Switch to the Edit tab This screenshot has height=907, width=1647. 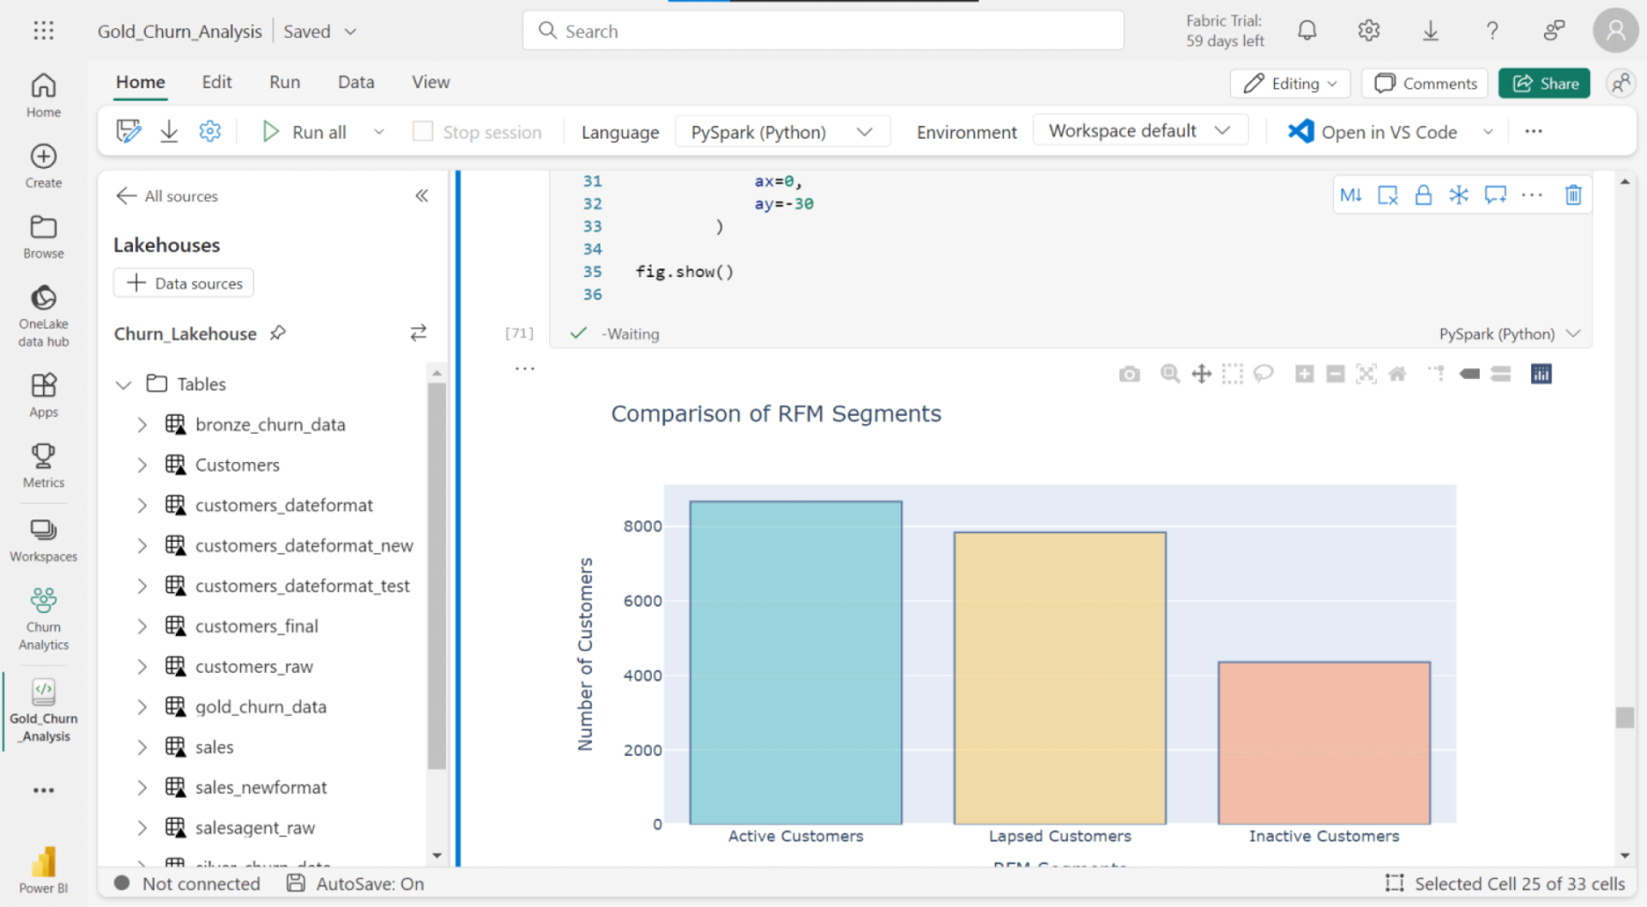click(217, 82)
